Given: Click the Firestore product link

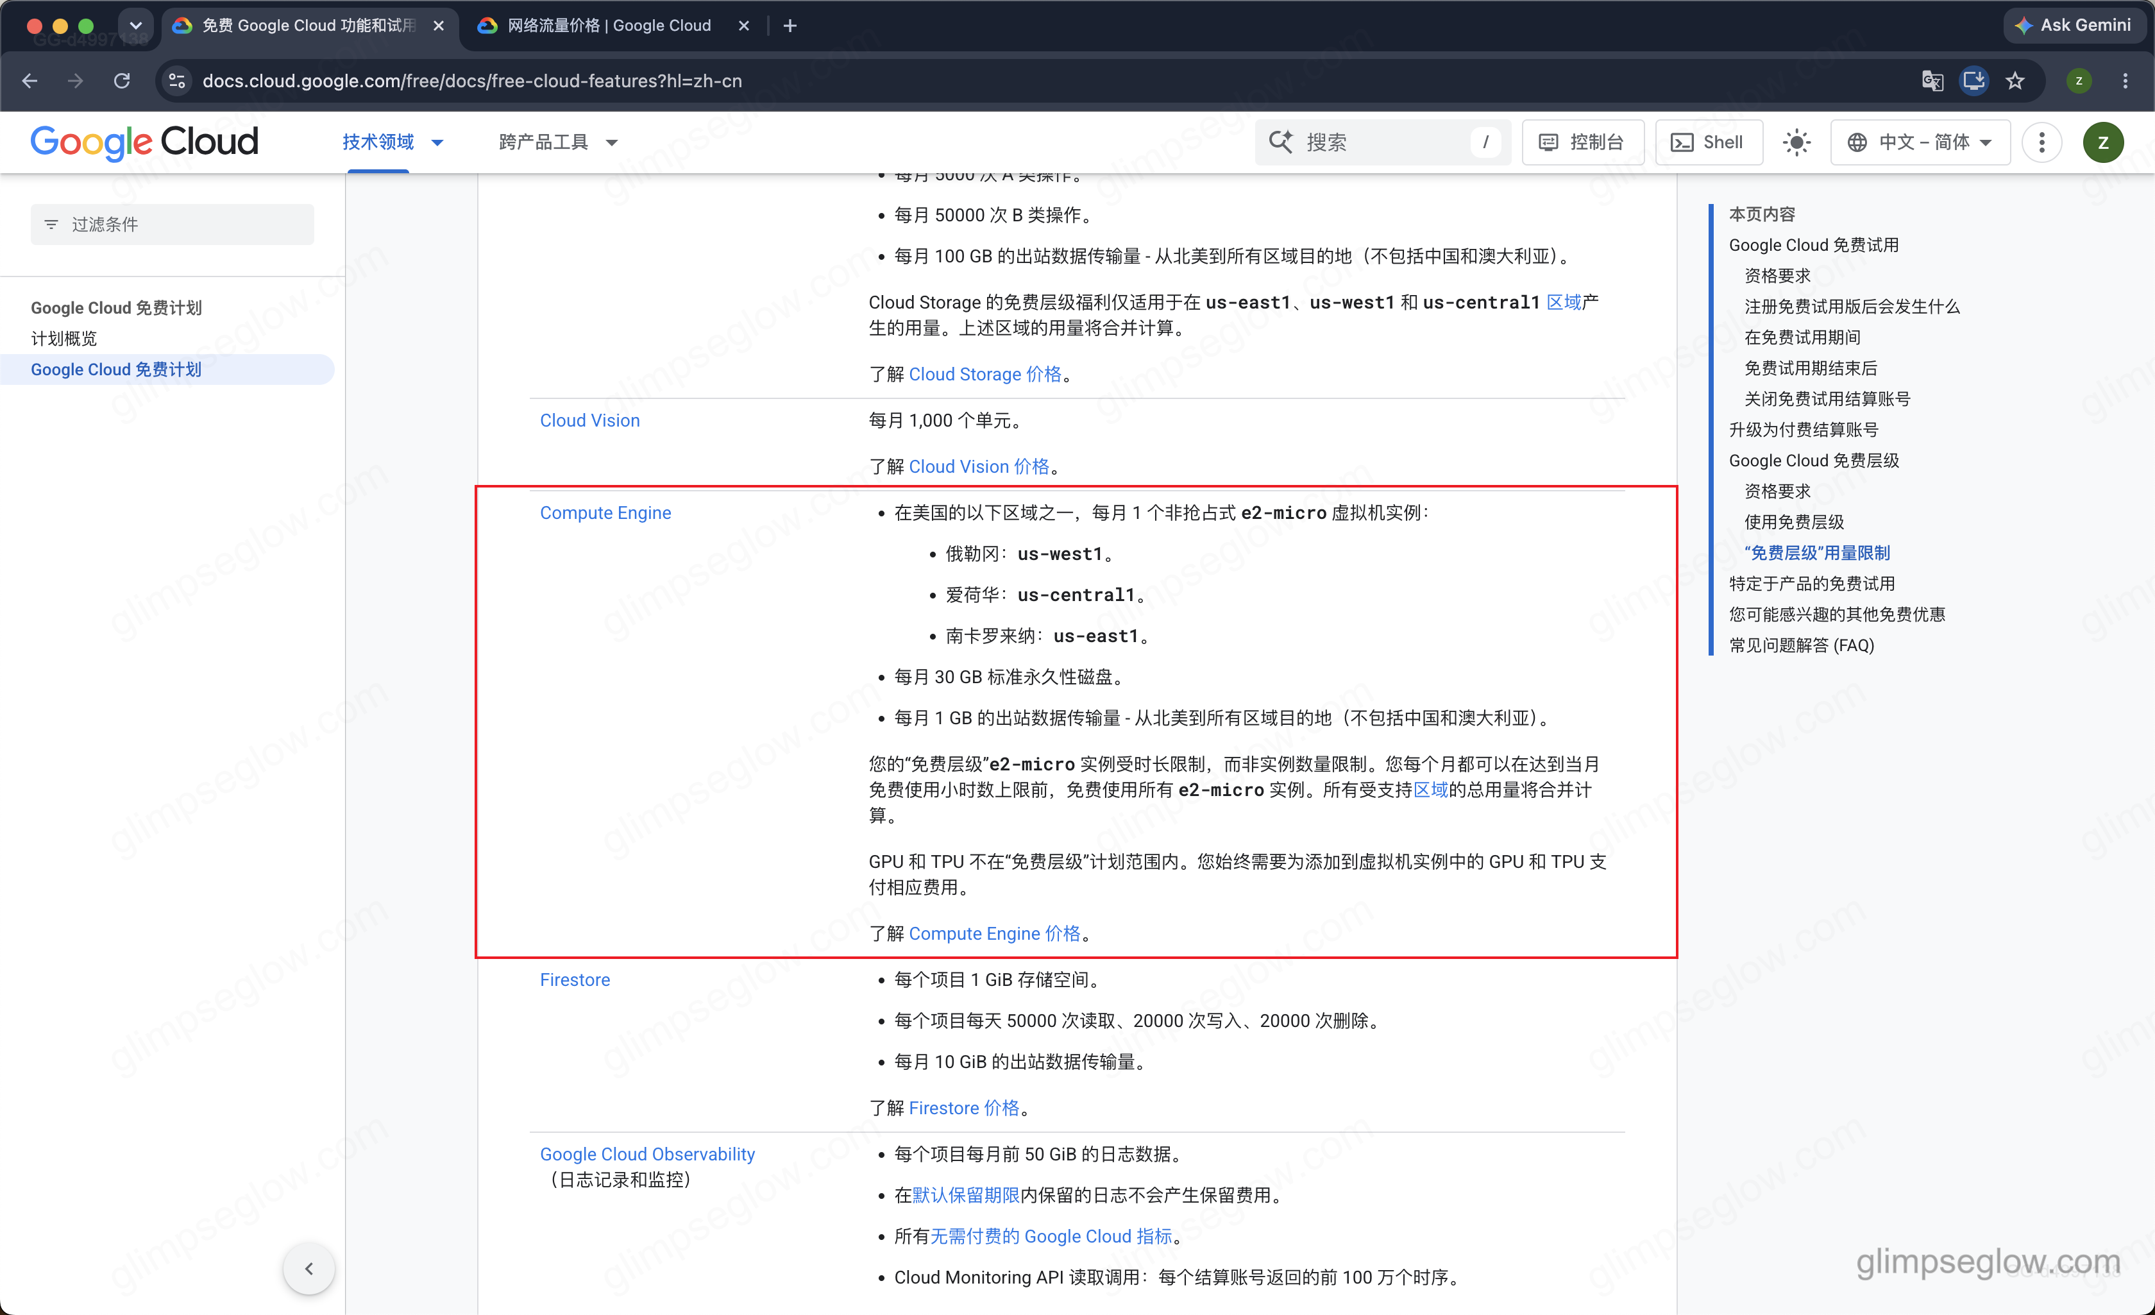Looking at the screenshot, I should point(575,980).
